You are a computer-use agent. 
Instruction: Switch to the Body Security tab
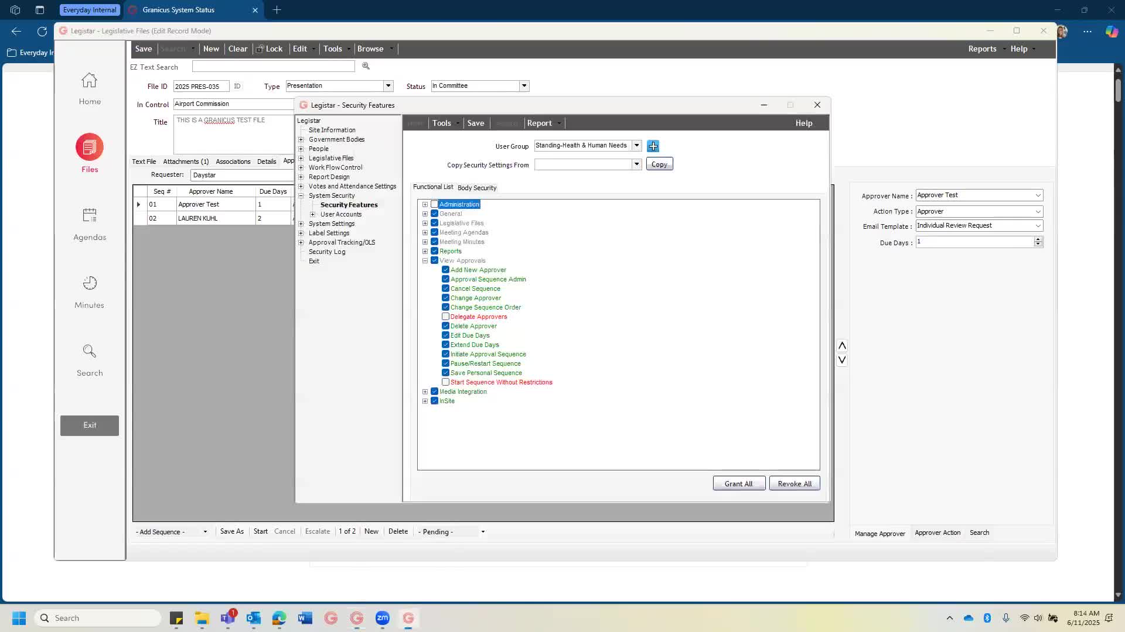[x=476, y=188]
